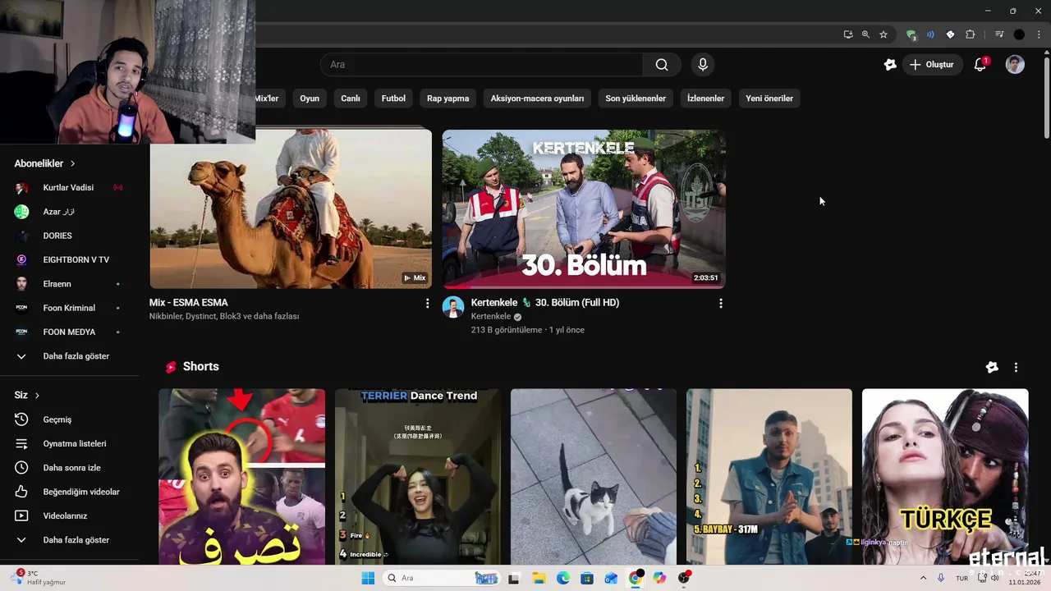Open the Kertenkele 30. Bölüm title link

545,303
